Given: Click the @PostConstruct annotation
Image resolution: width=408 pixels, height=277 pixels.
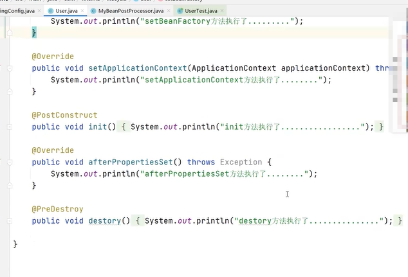Looking at the screenshot, I should point(64,115).
